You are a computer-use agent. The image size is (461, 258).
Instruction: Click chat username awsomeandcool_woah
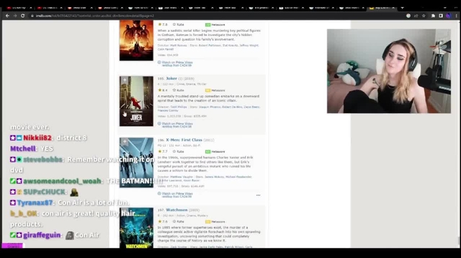[x=62, y=181]
